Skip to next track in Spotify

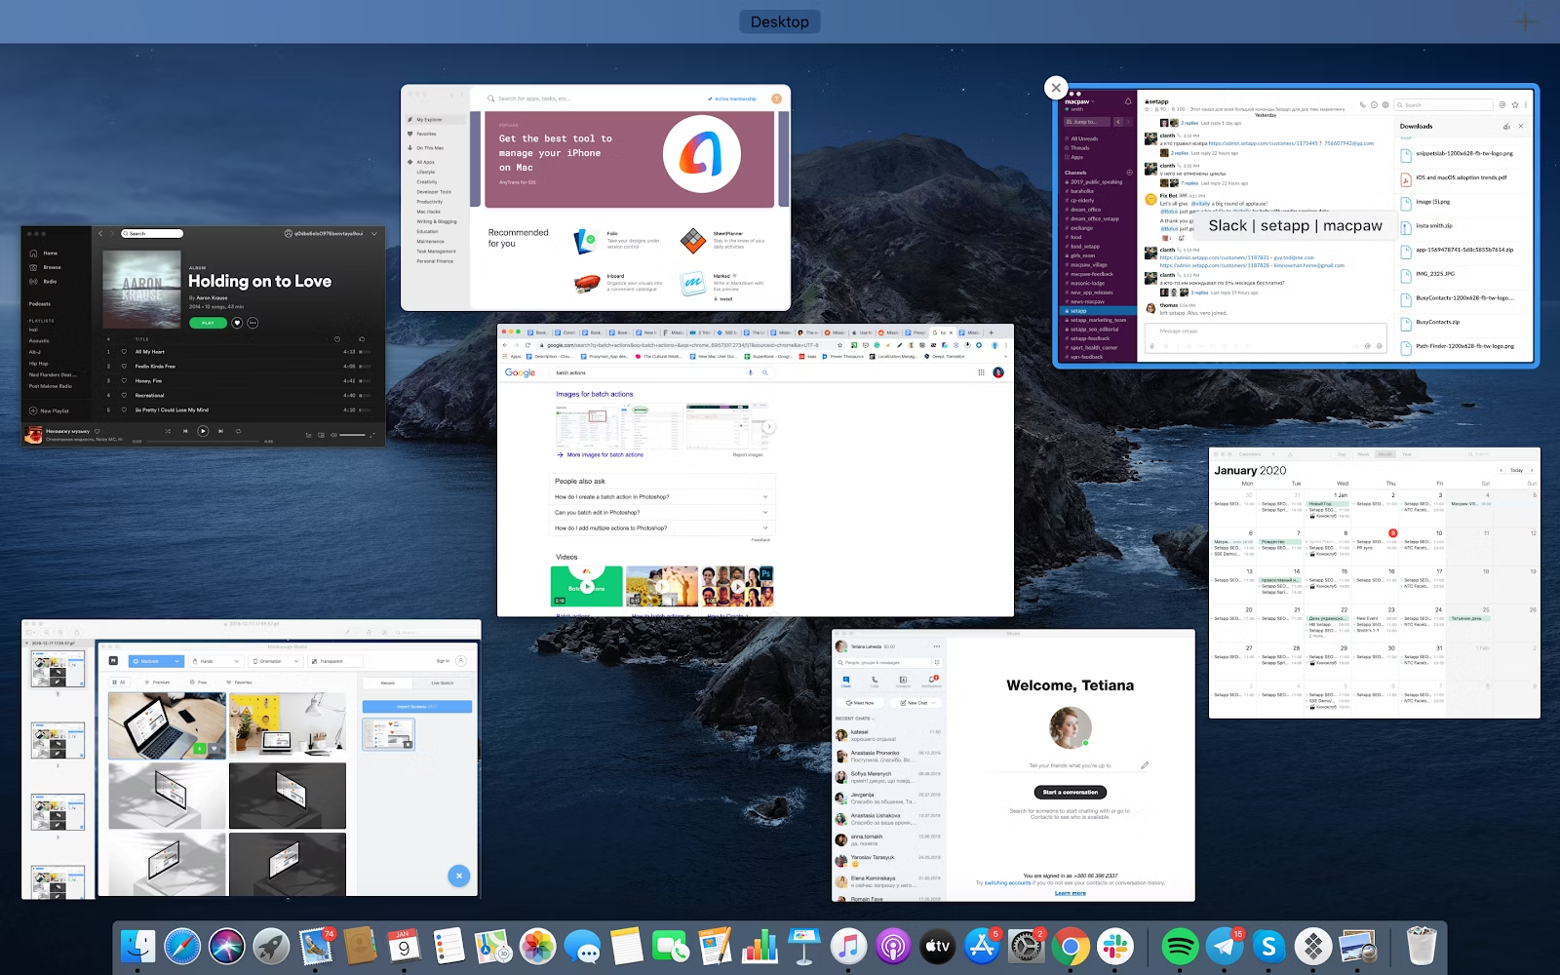coord(220,431)
